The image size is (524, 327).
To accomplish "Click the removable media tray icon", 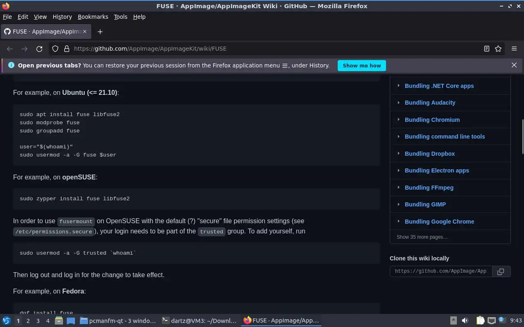I will pyautogui.click(x=454, y=321).
